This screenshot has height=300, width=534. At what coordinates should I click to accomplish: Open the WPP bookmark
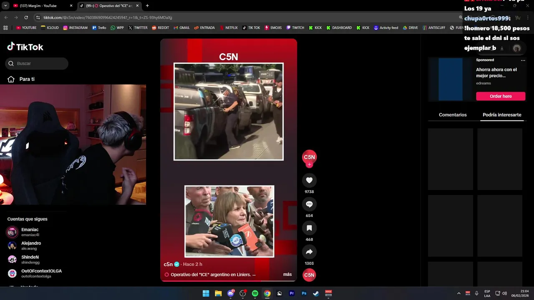(117, 28)
